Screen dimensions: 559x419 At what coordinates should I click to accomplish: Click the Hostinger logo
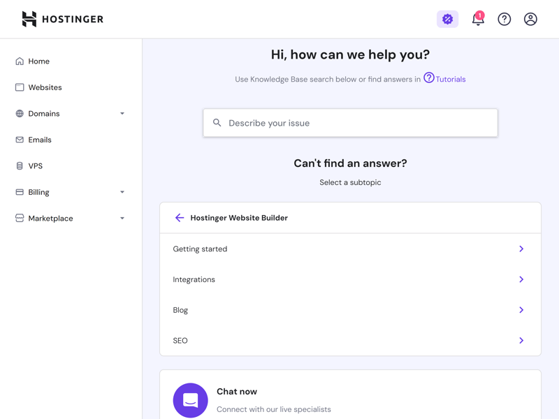[63, 19]
